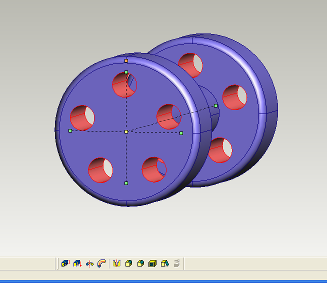
Task: Click the green handle at the right end of horizontal axis
Action: pyautogui.click(x=181, y=133)
